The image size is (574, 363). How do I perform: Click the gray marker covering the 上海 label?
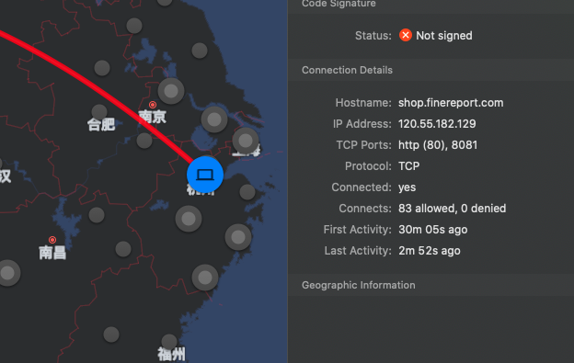pyautogui.click(x=246, y=141)
